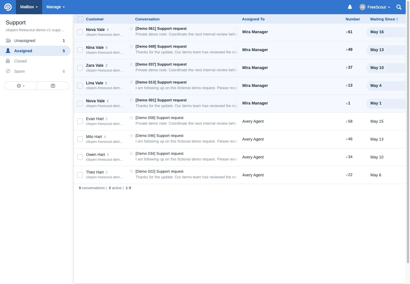Click the '9 conversations' footer text
410x284 pixels.
click(92, 188)
